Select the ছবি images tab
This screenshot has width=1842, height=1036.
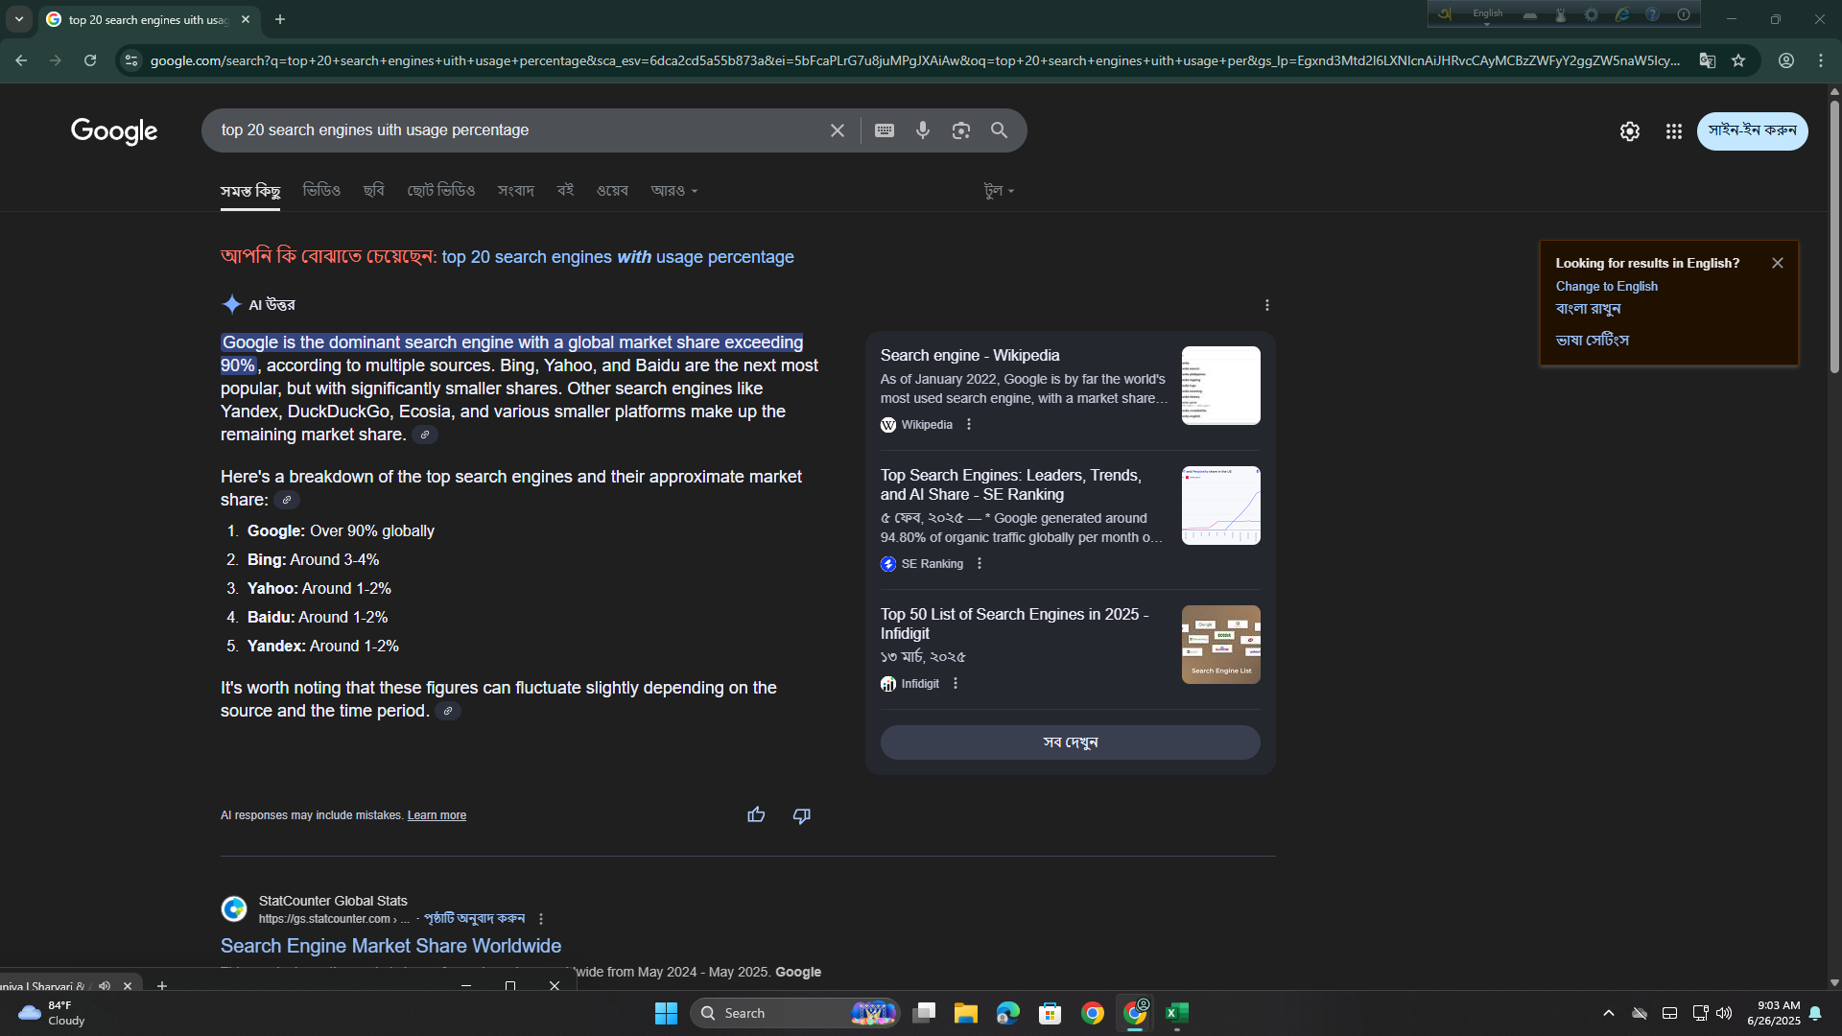click(x=374, y=191)
